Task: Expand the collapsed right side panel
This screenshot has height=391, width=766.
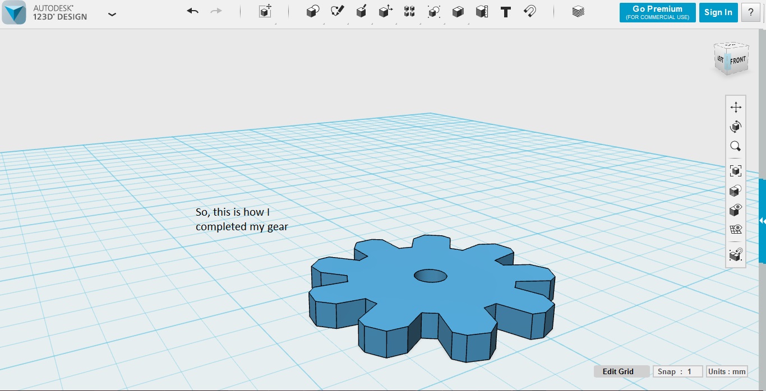Action: tap(762, 221)
